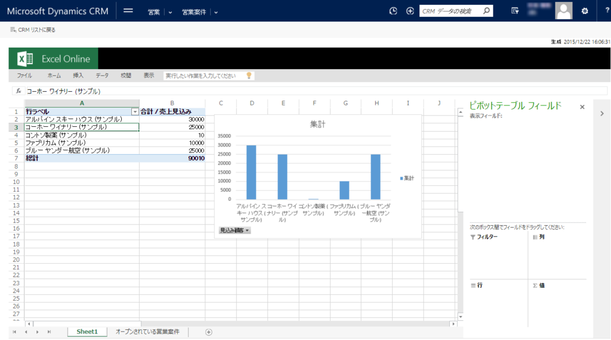The image size is (611, 340).
Task: Click the 営業案件 navigation item
Action: point(194,12)
